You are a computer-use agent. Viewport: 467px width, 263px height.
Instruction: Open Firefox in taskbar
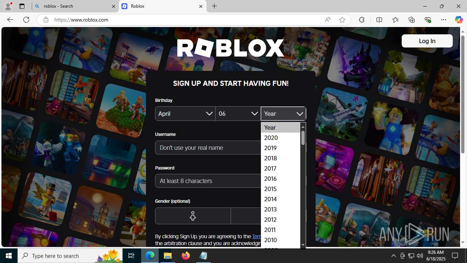click(x=186, y=256)
